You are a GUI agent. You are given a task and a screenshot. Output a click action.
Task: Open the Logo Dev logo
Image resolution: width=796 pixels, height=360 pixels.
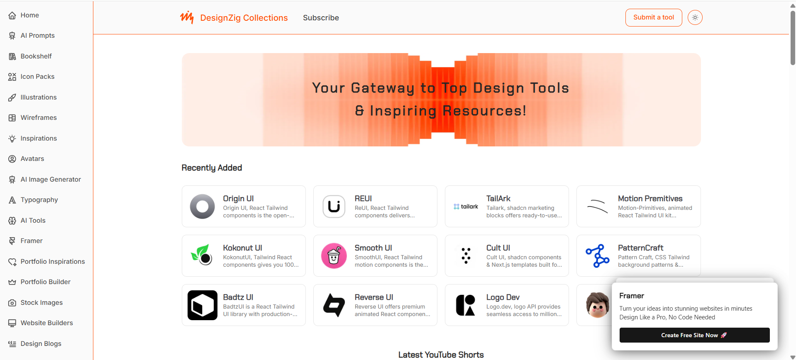pos(465,305)
